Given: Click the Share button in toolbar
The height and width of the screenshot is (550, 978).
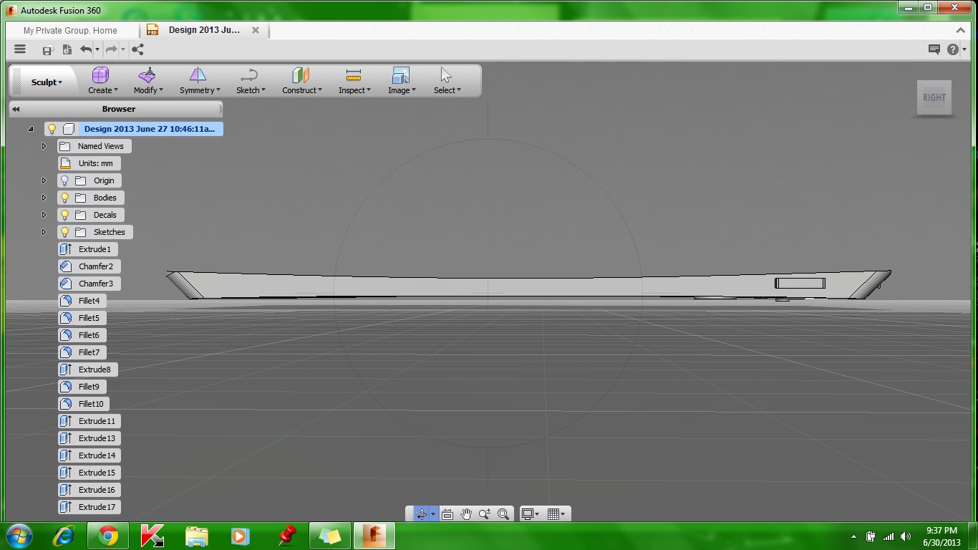Looking at the screenshot, I should click(x=137, y=49).
